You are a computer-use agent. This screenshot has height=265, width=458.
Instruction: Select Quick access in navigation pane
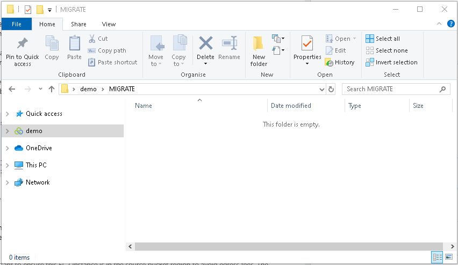click(x=44, y=114)
